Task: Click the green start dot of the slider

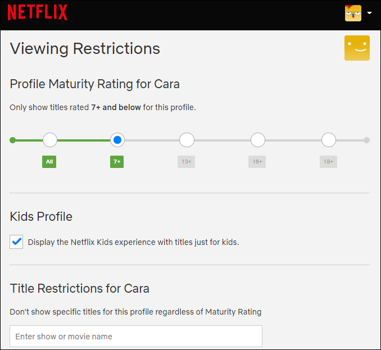Action: pyautogui.click(x=12, y=140)
